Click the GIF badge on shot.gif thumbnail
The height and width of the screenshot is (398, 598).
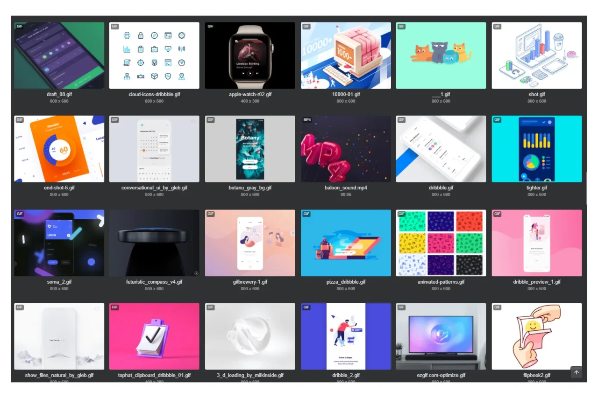tap(497, 26)
